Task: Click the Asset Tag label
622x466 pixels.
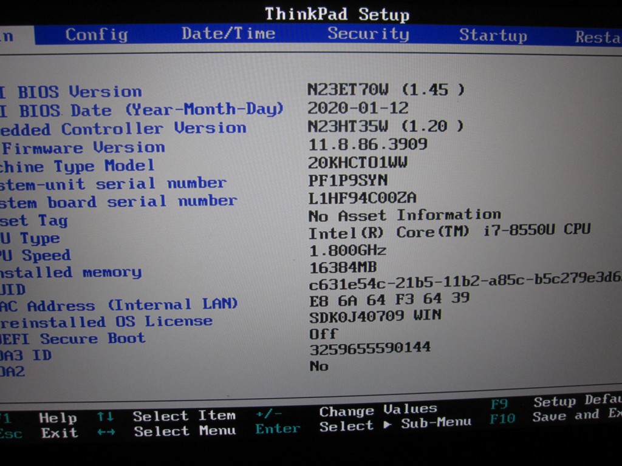Action: pyautogui.click(x=34, y=220)
